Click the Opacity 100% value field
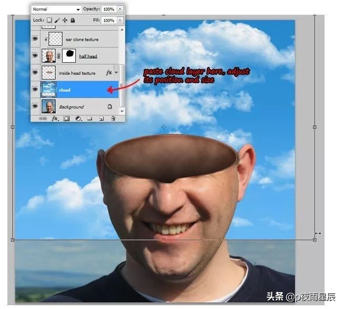Viewport: 343px width, 309px height. 109,9
